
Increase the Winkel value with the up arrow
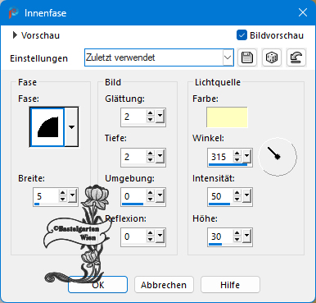[237, 153]
